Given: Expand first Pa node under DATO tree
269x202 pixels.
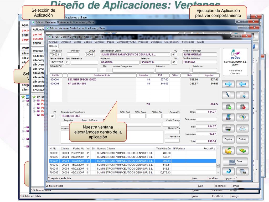Looking at the screenshot, I should [34, 100].
